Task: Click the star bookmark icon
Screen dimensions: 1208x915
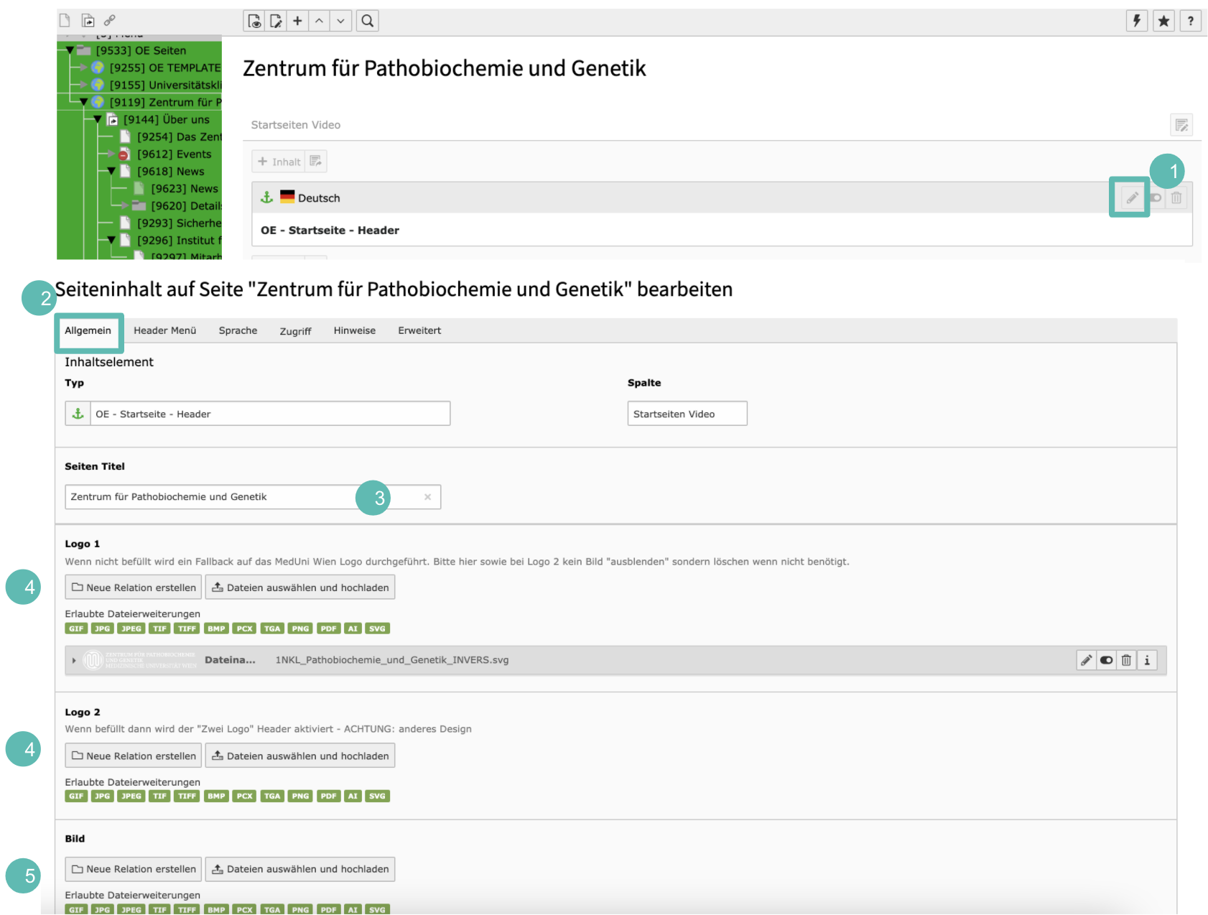Action: (x=1164, y=21)
